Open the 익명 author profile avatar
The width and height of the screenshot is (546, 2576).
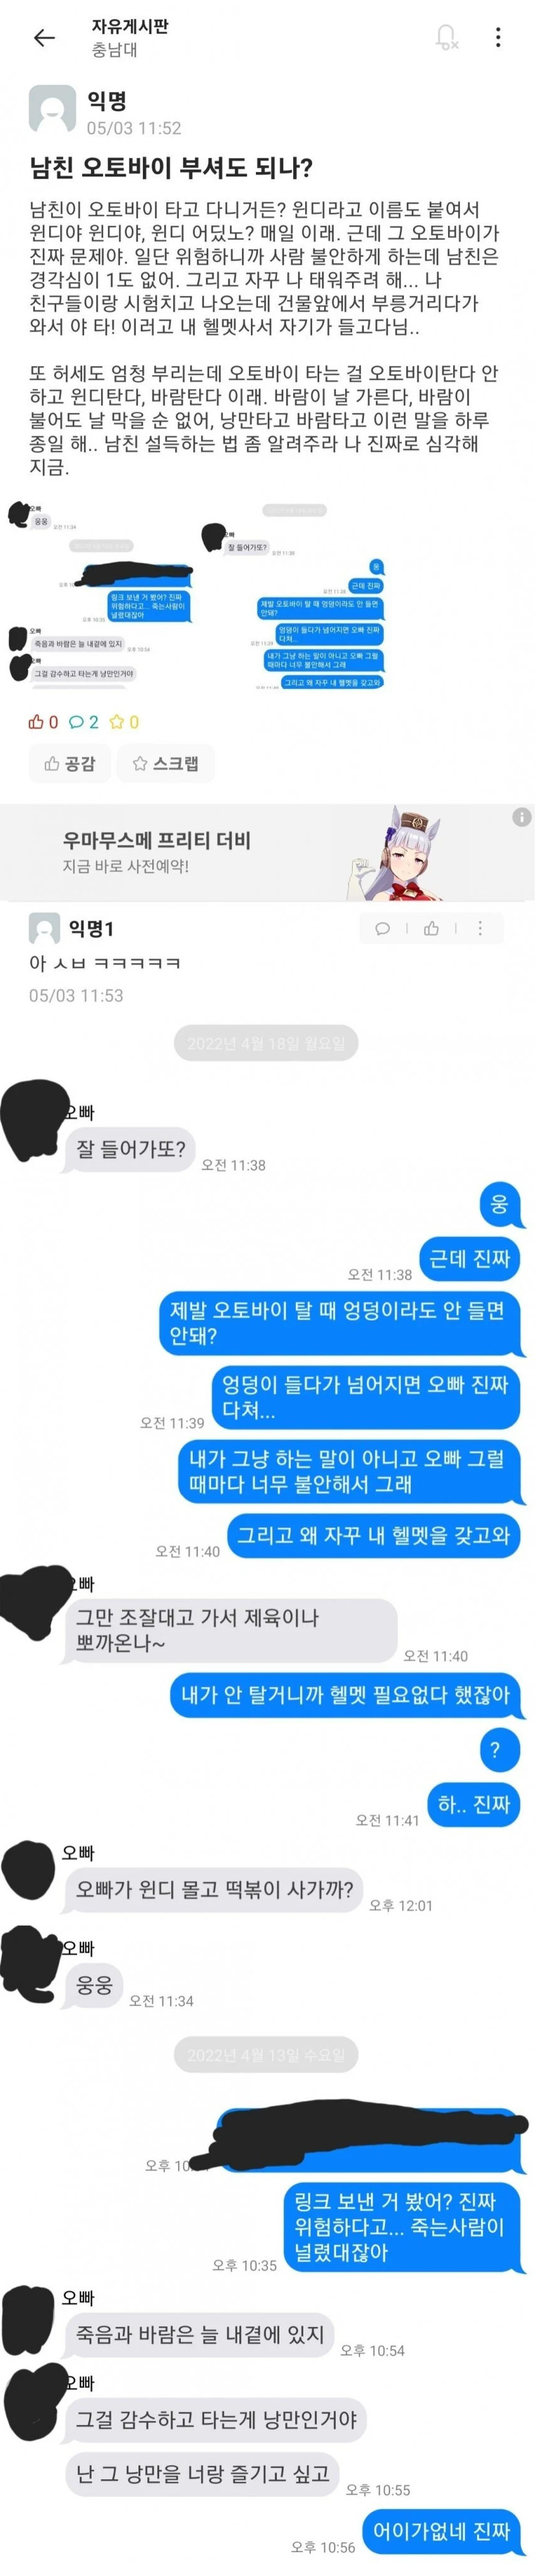[52, 110]
